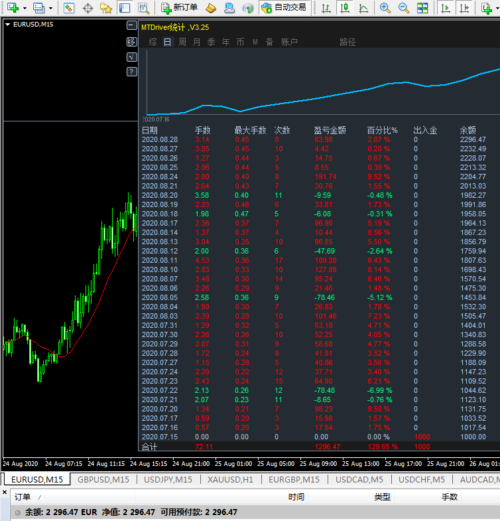The image size is (500, 521).
Task: Switch chart to candlestick mode
Action: coord(345,8)
